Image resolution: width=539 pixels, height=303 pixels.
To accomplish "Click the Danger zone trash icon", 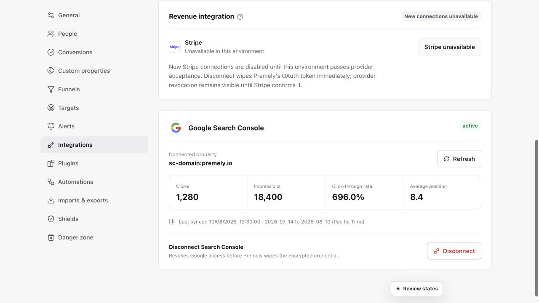I will [x=51, y=237].
